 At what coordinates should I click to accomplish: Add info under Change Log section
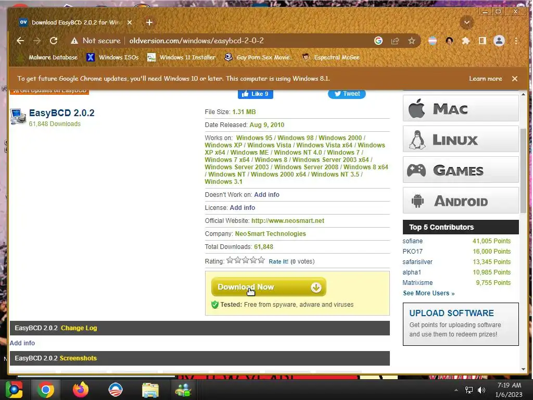click(x=22, y=343)
